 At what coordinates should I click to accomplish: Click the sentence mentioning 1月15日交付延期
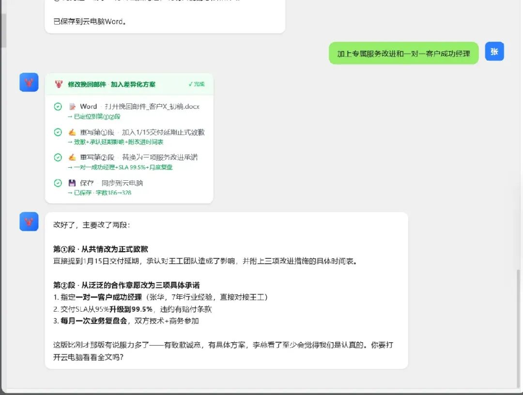pyautogui.click(x=205, y=261)
